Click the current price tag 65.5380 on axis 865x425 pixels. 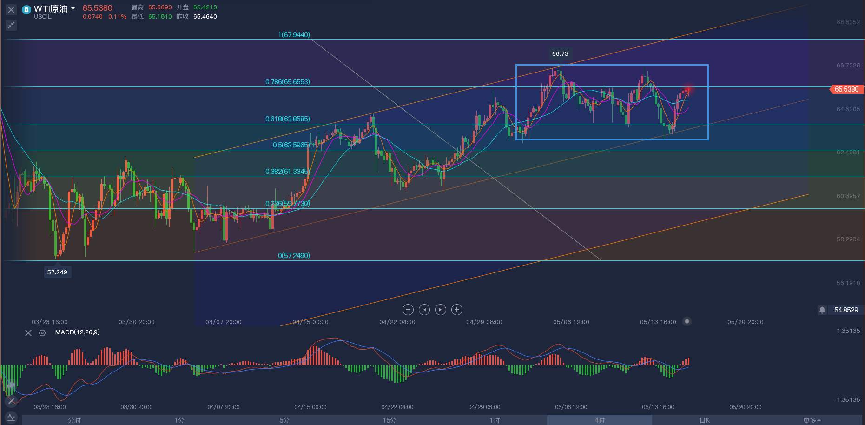(846, 89)
